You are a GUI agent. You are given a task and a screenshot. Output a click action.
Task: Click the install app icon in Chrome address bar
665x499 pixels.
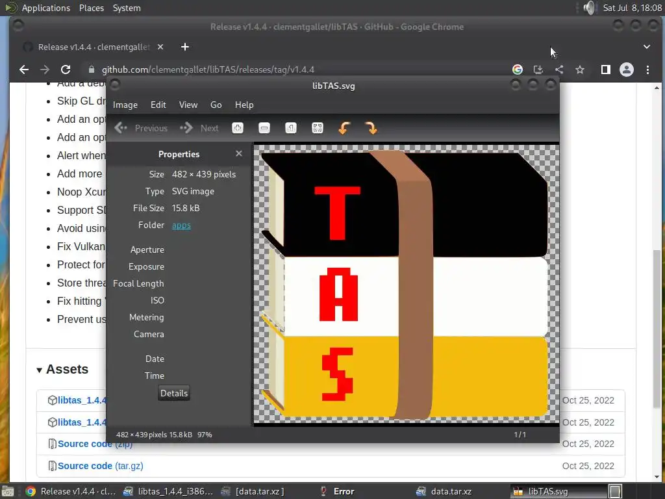tap(538, 70)
